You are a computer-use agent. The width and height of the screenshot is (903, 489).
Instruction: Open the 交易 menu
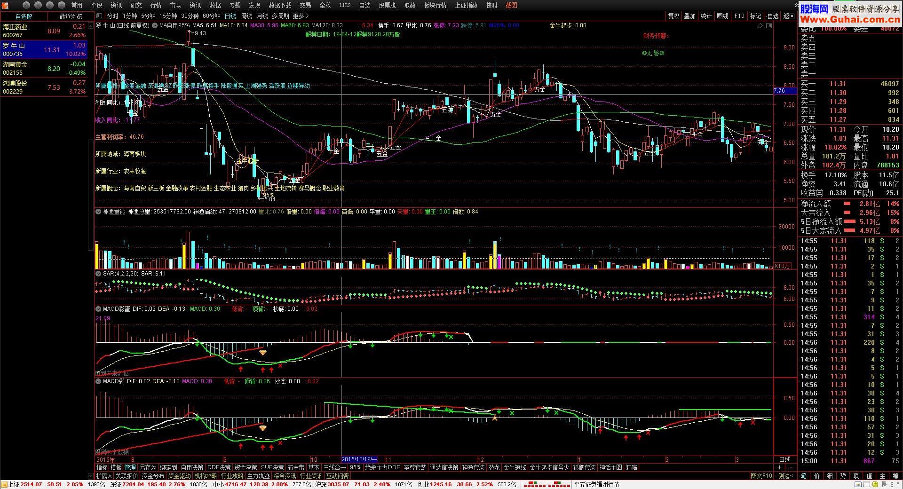pyautogui.click(x=305, y=5)
